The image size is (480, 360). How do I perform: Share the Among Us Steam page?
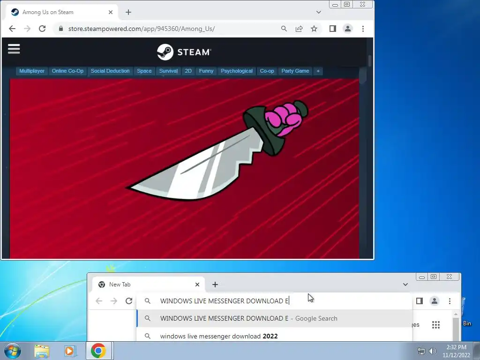[x=299, y=29]
